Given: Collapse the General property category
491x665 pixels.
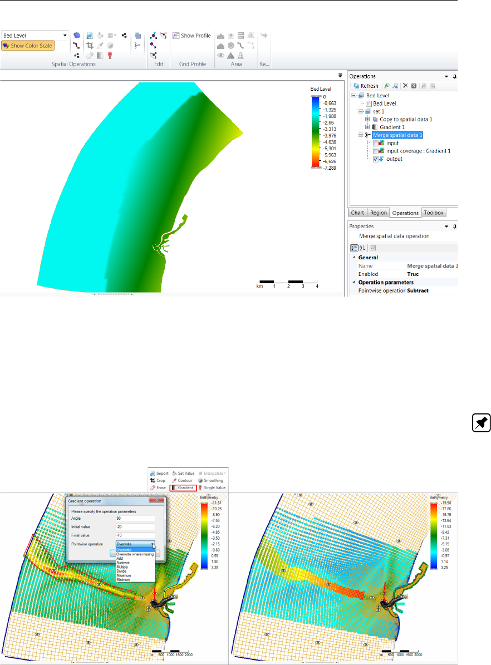Looking at the screenshot, I should (354, 257).
